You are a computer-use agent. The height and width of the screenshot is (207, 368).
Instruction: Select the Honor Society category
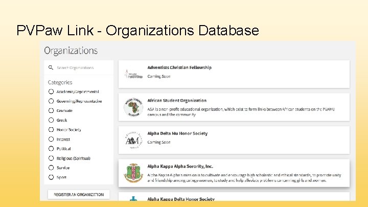tap(51, 129)
